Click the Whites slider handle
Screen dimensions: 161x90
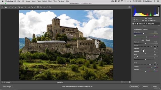138,56
